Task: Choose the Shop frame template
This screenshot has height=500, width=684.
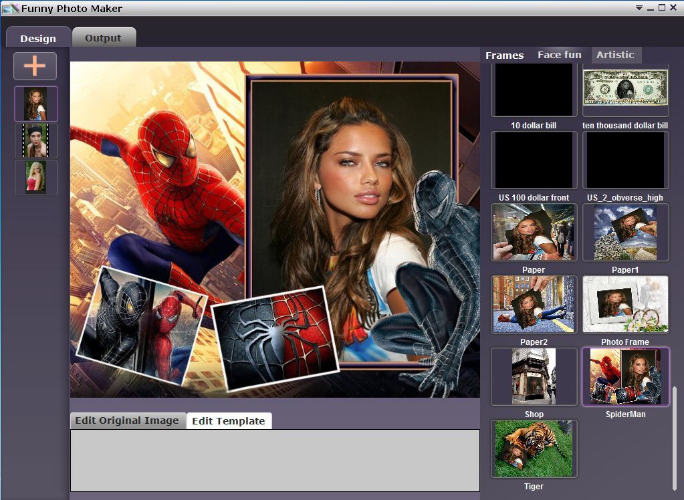Action: 534,376
